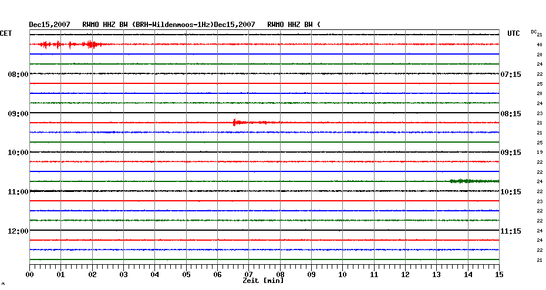
Task: Click the 10:15 UTC time label
Action: click(511, 192)
